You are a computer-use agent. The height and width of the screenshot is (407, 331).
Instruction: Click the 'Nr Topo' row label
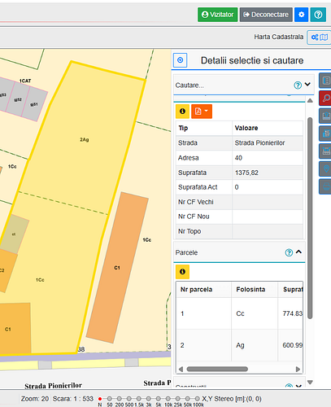pyautogui.click(x=189, y=231)
